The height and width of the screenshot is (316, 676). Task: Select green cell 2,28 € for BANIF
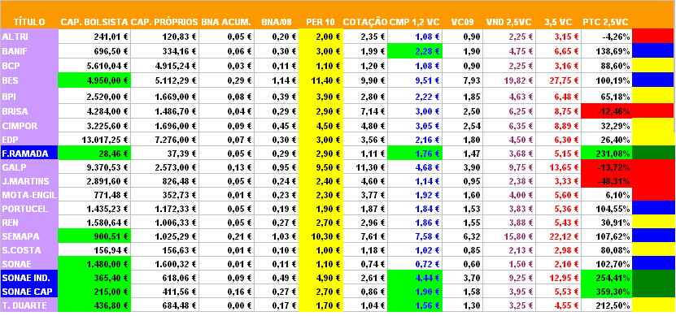pos(415,51)
